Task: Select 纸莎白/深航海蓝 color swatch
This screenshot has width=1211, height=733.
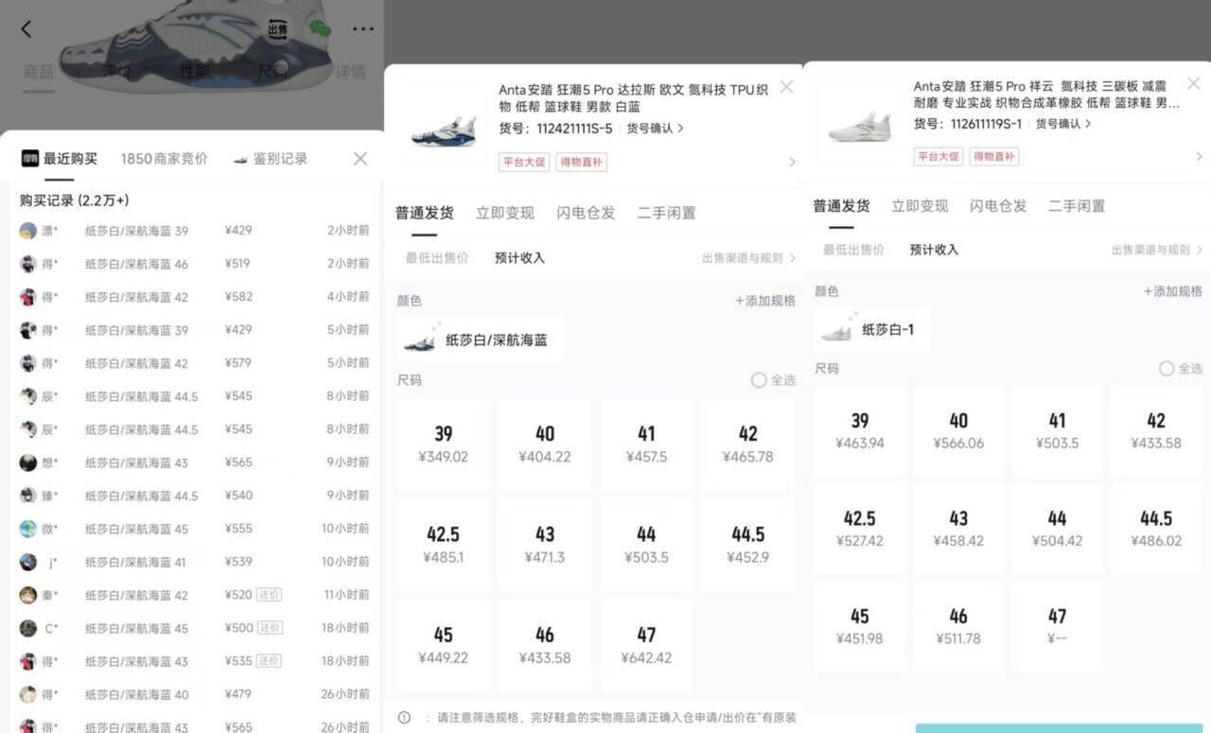Action: point(481,340)
